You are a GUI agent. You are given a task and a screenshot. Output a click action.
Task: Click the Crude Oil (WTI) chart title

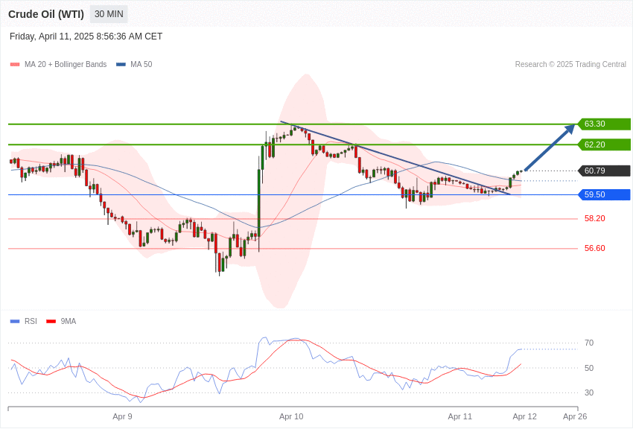[x=46, y=14]
